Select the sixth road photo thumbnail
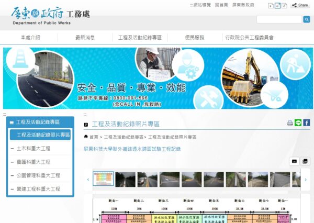Screen dimensions: 314x223 [x=214, y=180]
